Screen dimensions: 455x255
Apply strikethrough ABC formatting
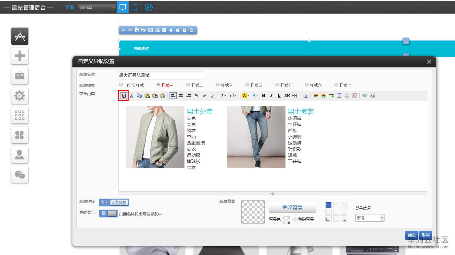tap(287, 96)
